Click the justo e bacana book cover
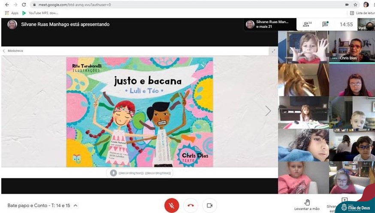Screen dimensions: 375x213 click(x=139, y=112)
